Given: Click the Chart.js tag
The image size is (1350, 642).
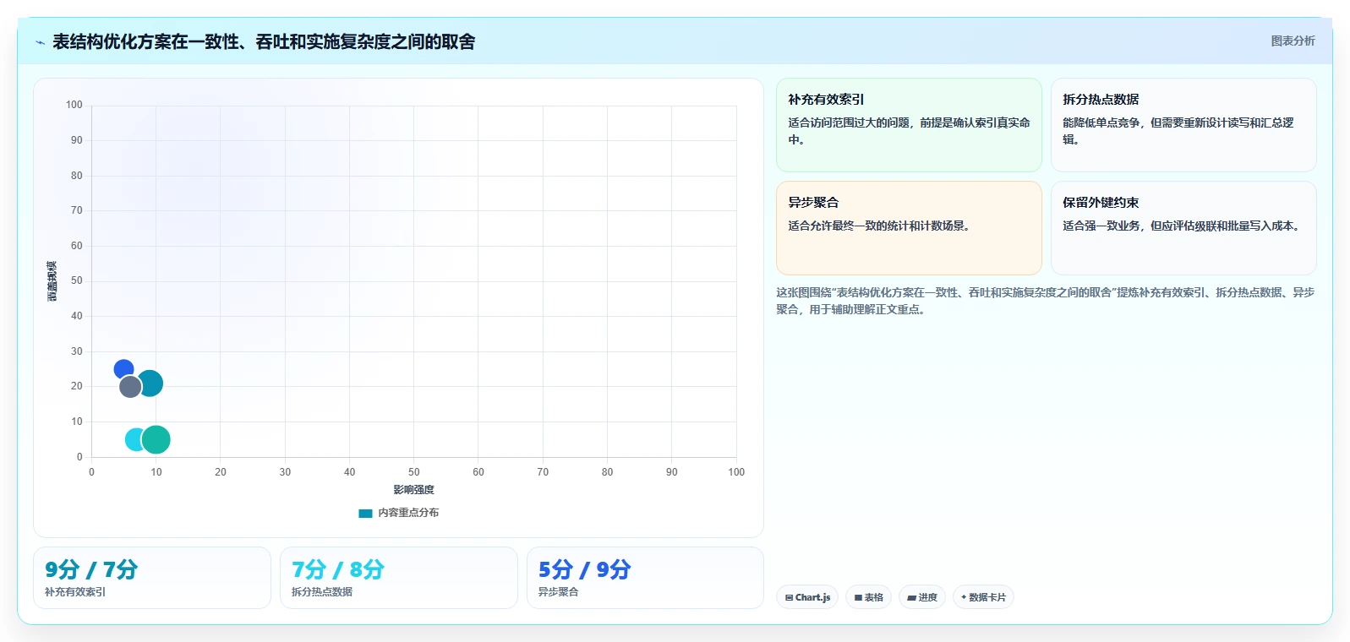Looking at the screenshot, I should pos(807,597).
